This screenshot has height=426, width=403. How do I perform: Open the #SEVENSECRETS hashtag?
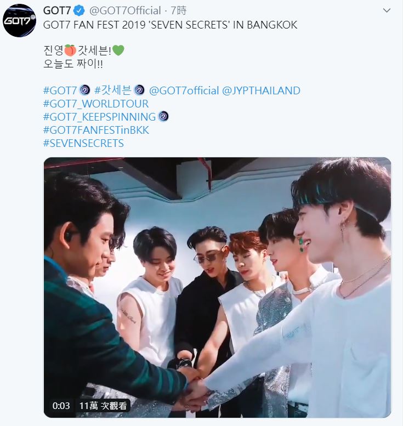83,143
